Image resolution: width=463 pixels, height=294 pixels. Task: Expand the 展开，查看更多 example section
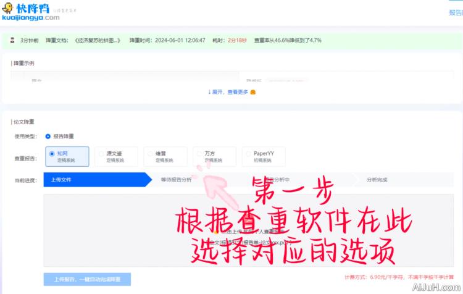pyautogui.click(x=231, y=92)
